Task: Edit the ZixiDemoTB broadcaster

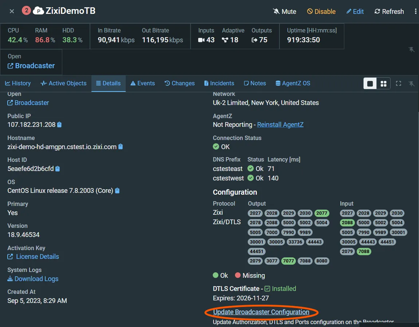Action: [x=355, y=12]
